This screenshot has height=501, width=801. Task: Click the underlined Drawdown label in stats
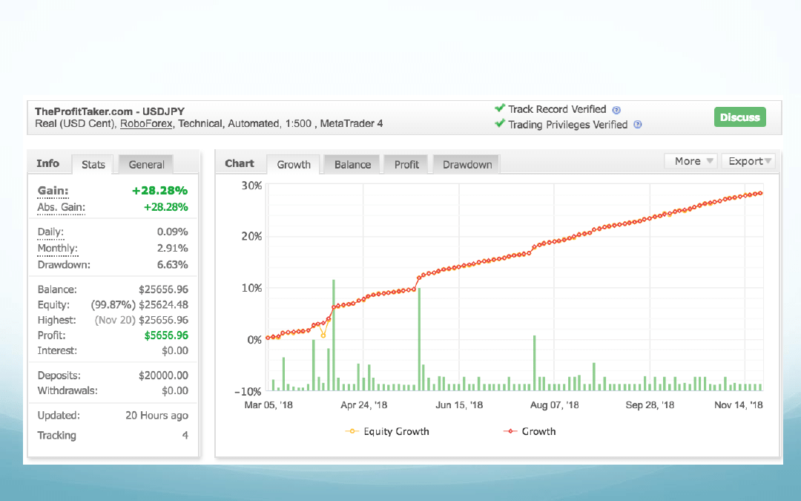[x=64, y=265]
